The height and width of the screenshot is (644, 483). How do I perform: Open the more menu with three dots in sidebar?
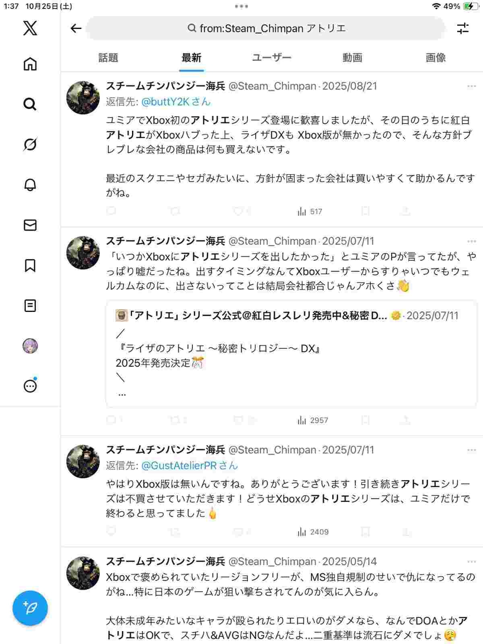(x=30, y=386)
